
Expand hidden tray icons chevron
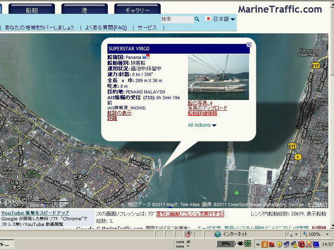point(258,244)
